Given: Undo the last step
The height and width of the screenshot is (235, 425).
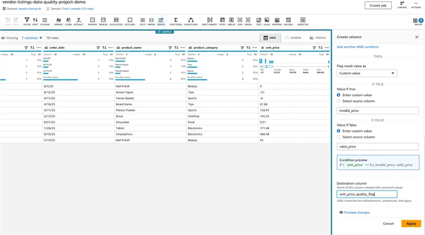Looking at the screenshot, I should [8, 21].
